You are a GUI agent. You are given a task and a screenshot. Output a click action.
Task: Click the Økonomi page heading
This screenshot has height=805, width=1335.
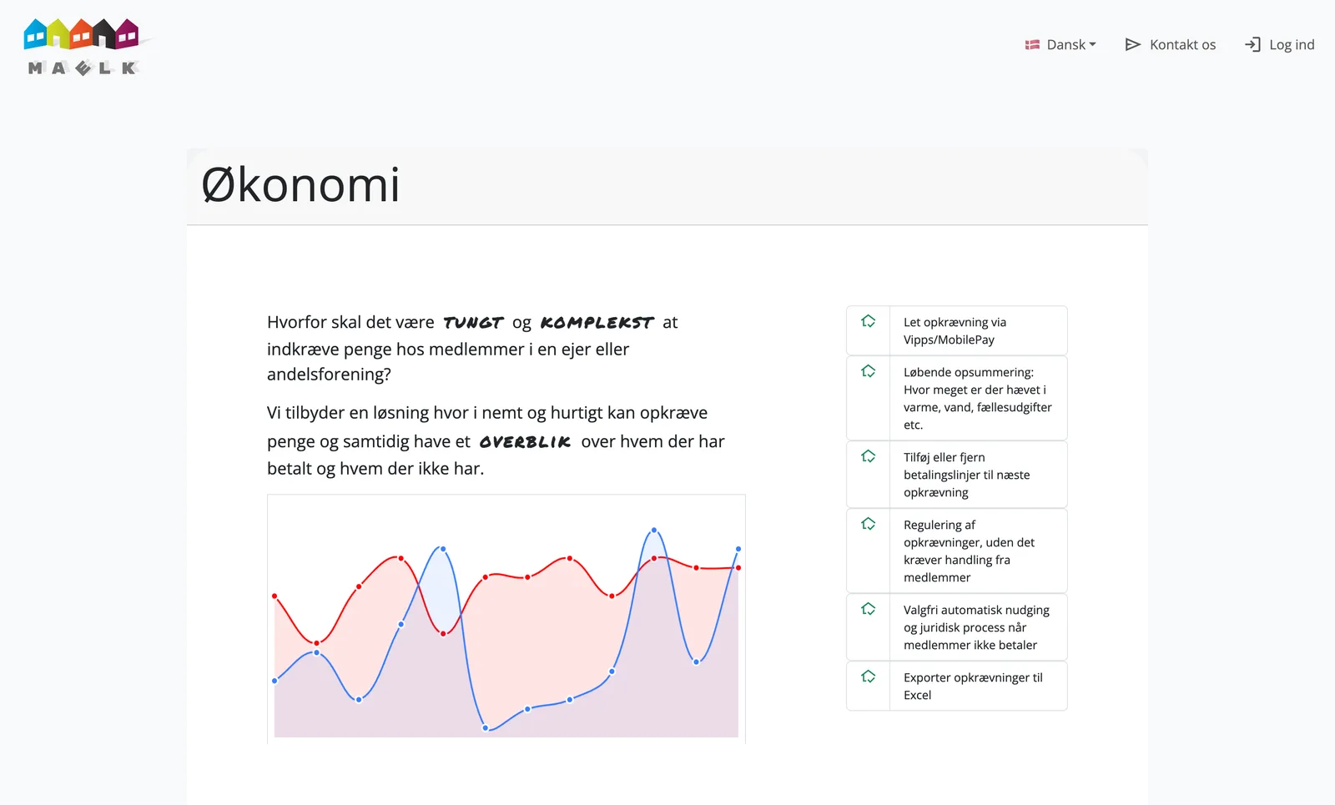[300, 185]
